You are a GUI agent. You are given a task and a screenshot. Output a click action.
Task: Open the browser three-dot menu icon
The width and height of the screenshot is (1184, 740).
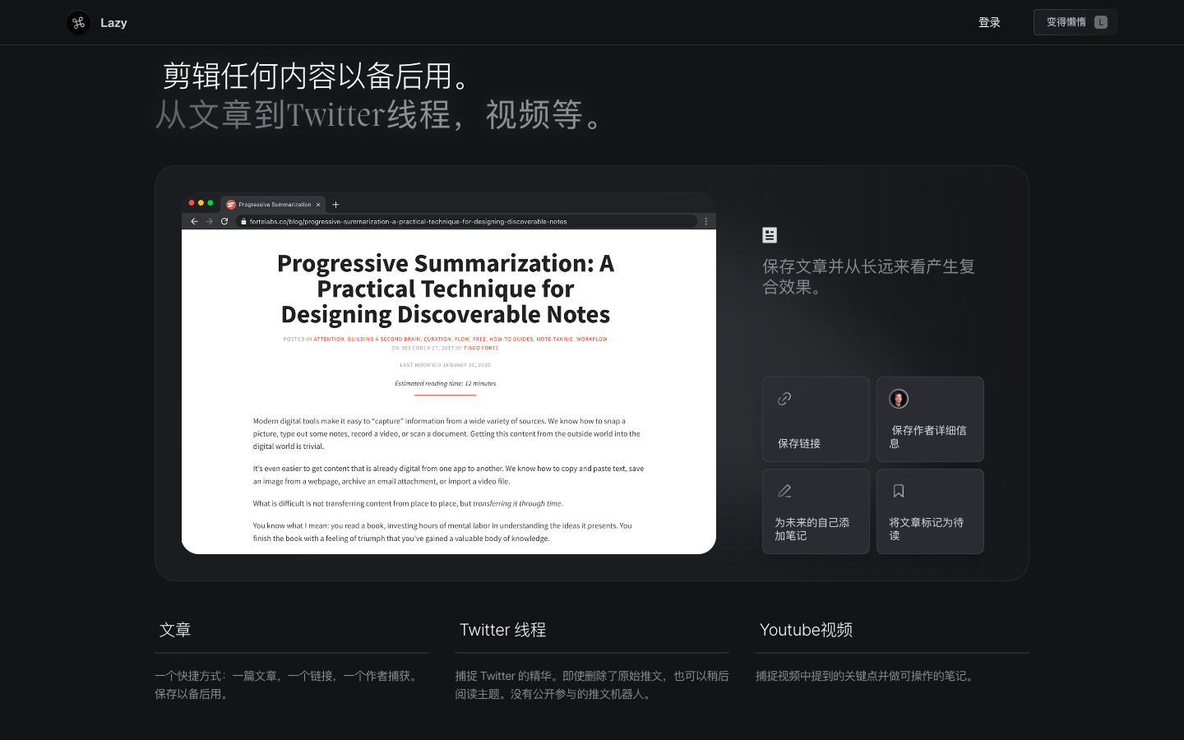pyautogui.click(x=705, y=221)
